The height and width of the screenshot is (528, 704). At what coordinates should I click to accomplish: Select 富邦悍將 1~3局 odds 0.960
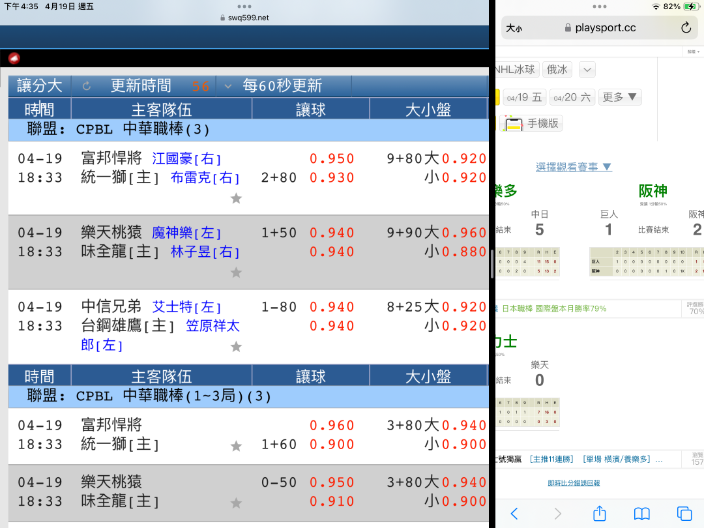point(332,425)
